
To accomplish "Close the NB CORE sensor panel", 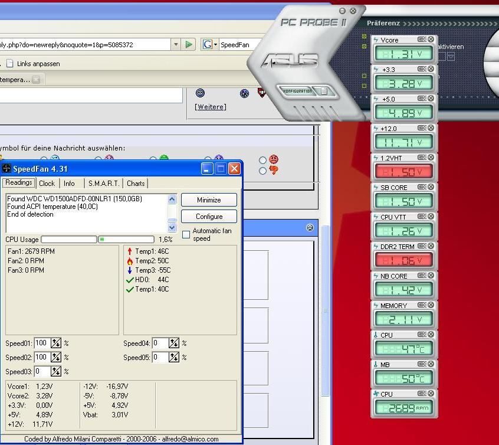I will 431,275.
